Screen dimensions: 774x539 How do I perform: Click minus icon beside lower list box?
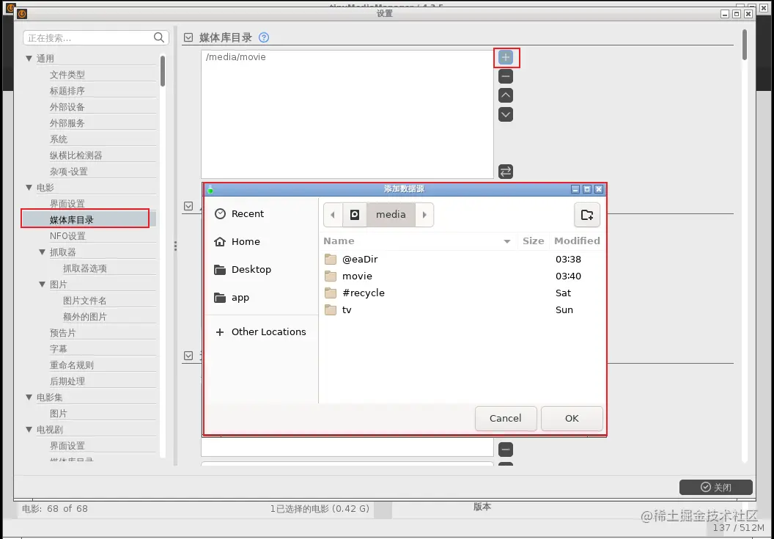coord(506,450)
